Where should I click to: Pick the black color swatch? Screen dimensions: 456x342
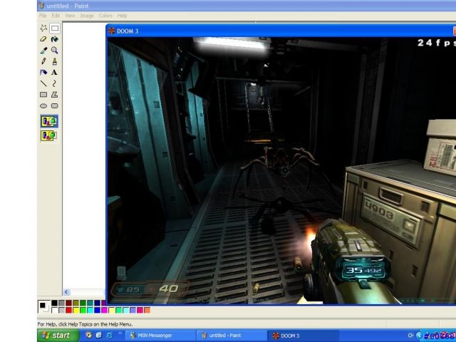click(x=54, y=303)
